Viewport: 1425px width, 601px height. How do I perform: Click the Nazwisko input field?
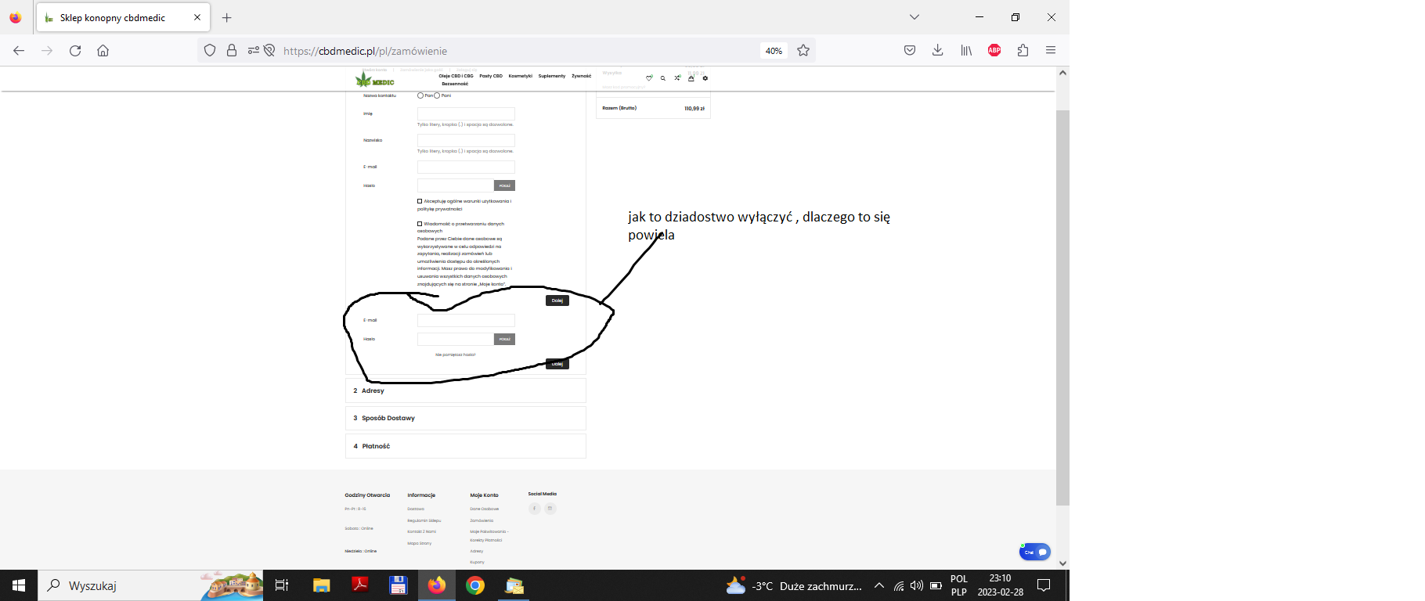466,140
